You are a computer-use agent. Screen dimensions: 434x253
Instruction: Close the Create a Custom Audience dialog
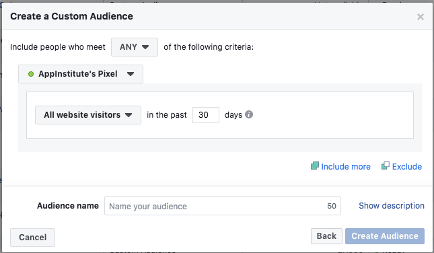pyautogui.click(x=420, y=17)
